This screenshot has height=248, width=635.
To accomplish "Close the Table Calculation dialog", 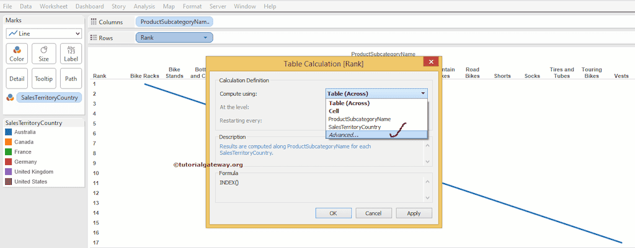I will (x=432, y=62).
